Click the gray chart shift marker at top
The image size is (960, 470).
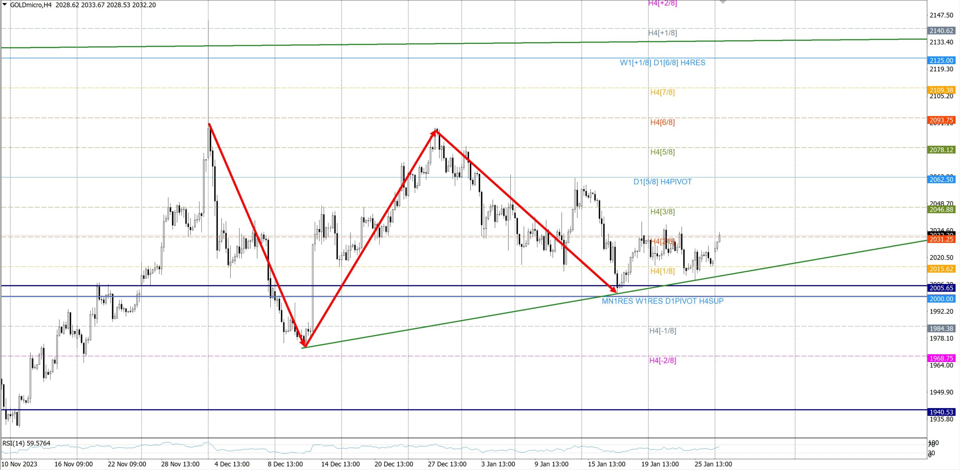coord(723,2)
